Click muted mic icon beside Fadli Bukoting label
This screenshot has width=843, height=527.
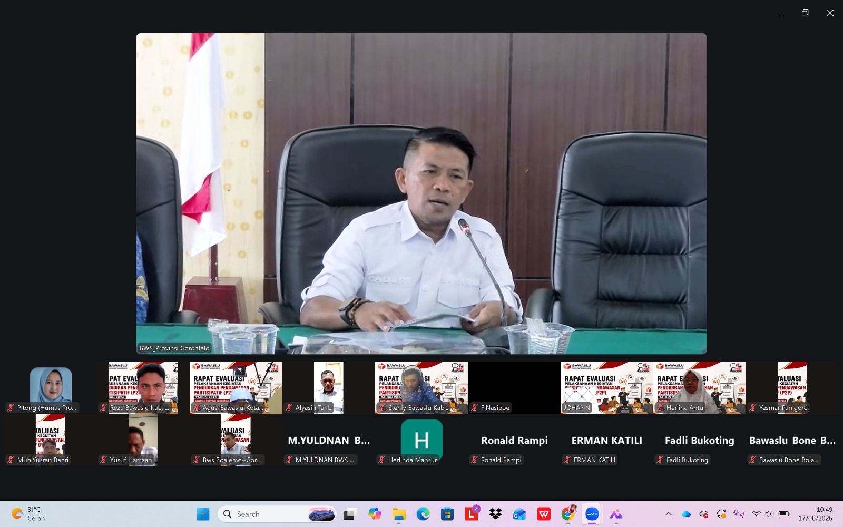pos(660,460)
